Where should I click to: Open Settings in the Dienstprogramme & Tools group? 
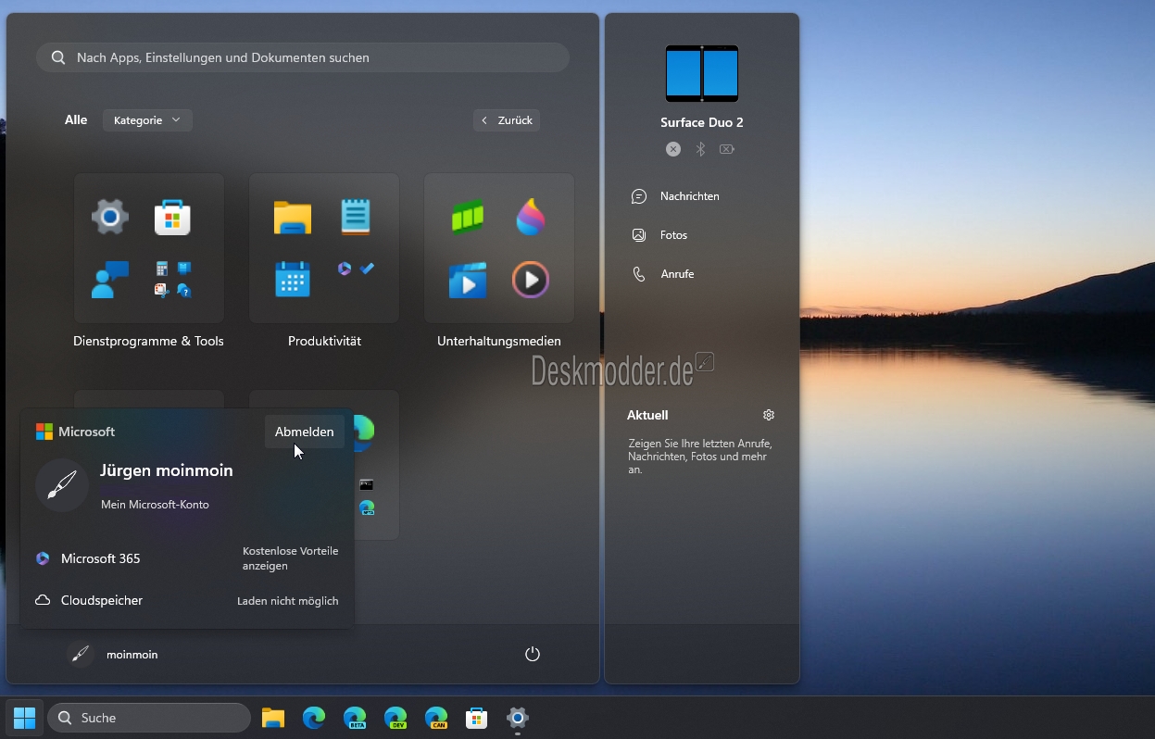(110, 218)
